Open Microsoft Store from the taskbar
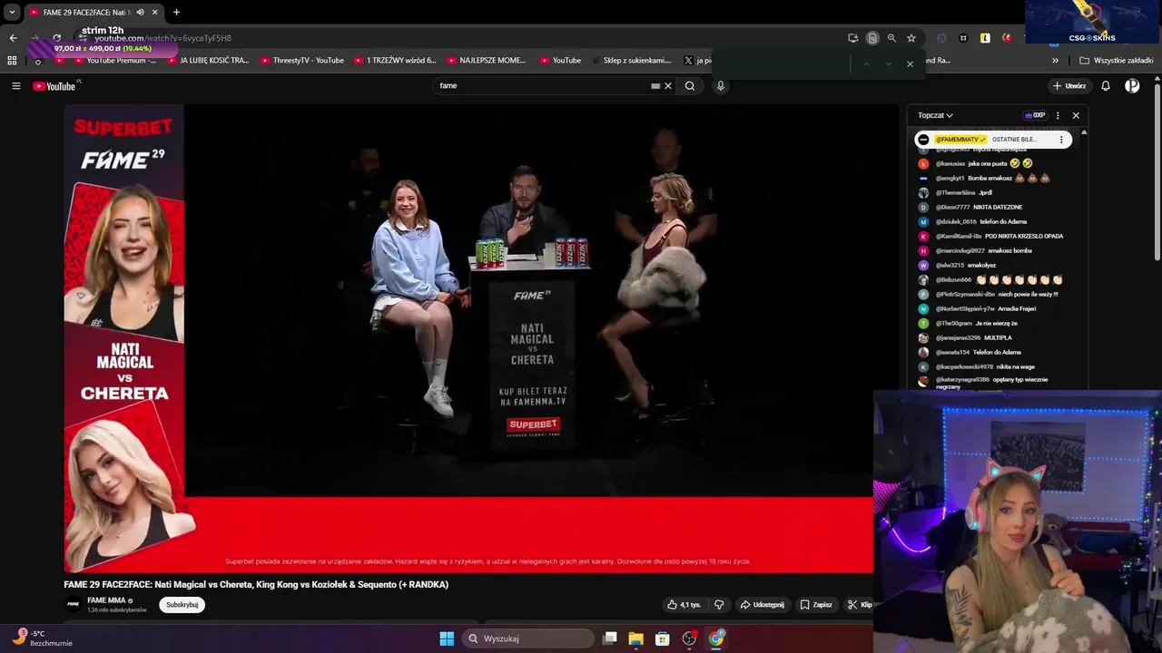This screenshot has height=653, width=1162. coord(663,638)
